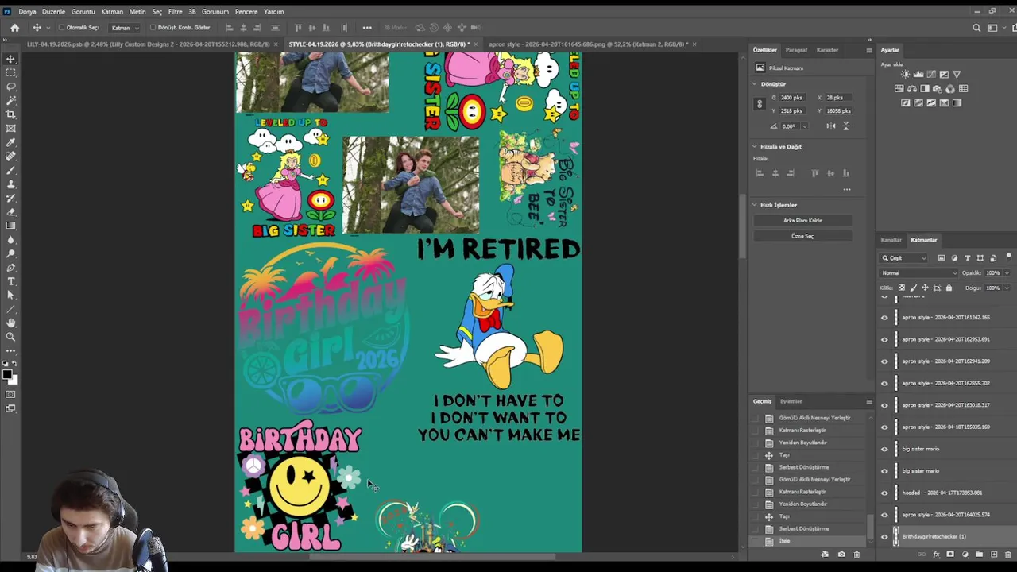This screenshot has width=1017, height=572.
Task: Open the Opaklık percentage dropdown arrow
Action: 1007,273
